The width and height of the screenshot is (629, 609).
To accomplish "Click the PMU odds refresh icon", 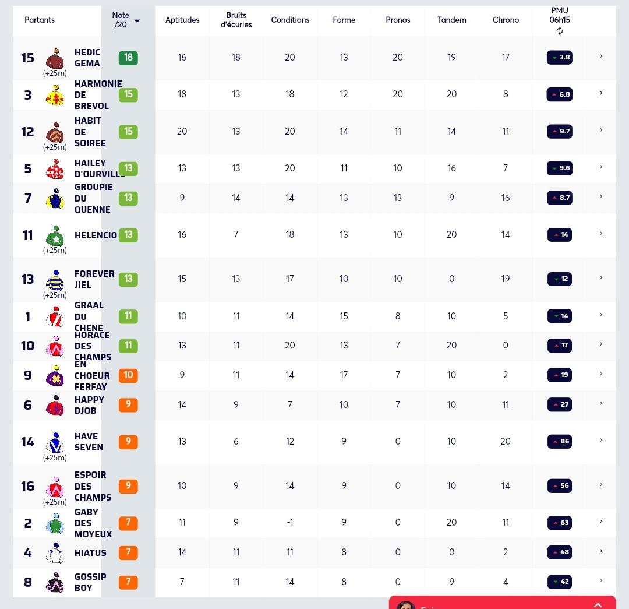I will (x=560, y=31).
